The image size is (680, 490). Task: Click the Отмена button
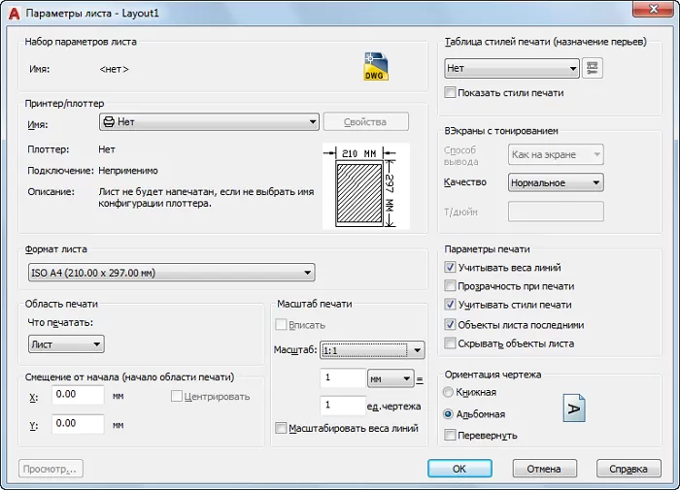click(x=544, y=469)
